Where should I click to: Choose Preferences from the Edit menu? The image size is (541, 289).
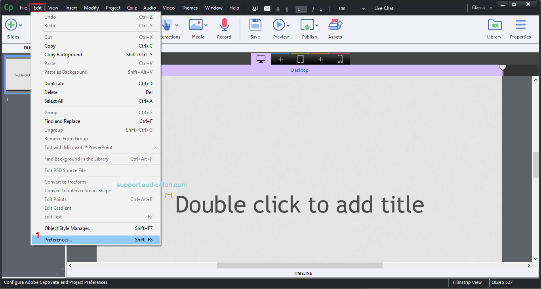click(59, 239)
